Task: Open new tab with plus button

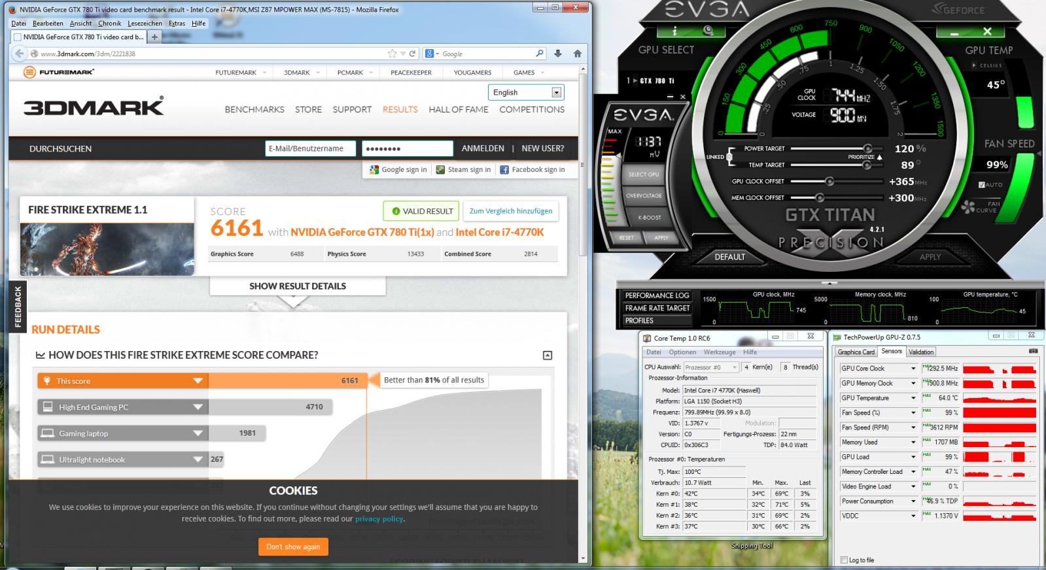Action: point(154,37)
